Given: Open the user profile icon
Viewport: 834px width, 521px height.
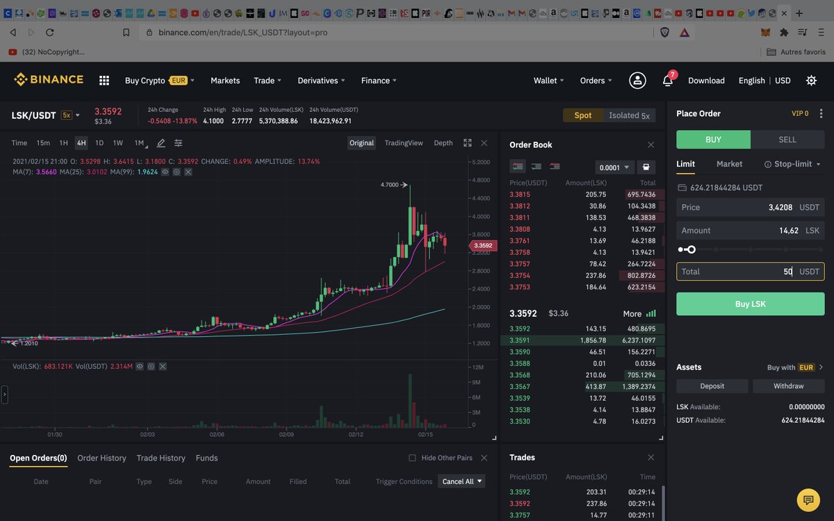Looking at the screenshot, I should point(637,81).
